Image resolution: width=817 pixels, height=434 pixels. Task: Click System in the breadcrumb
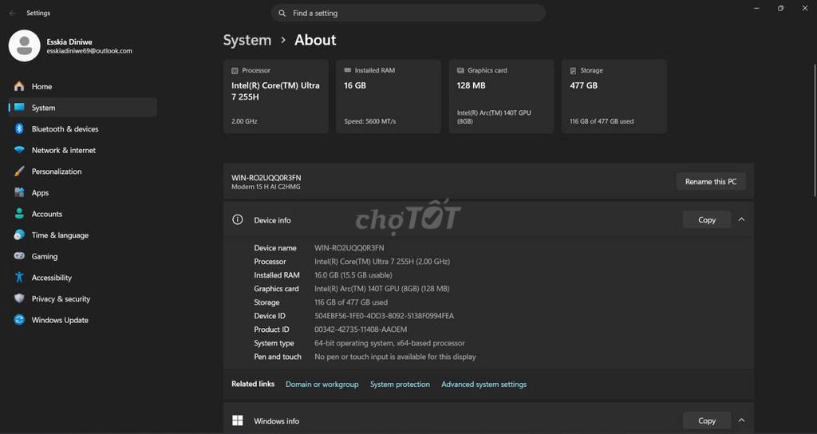click(x=247, y=40)
